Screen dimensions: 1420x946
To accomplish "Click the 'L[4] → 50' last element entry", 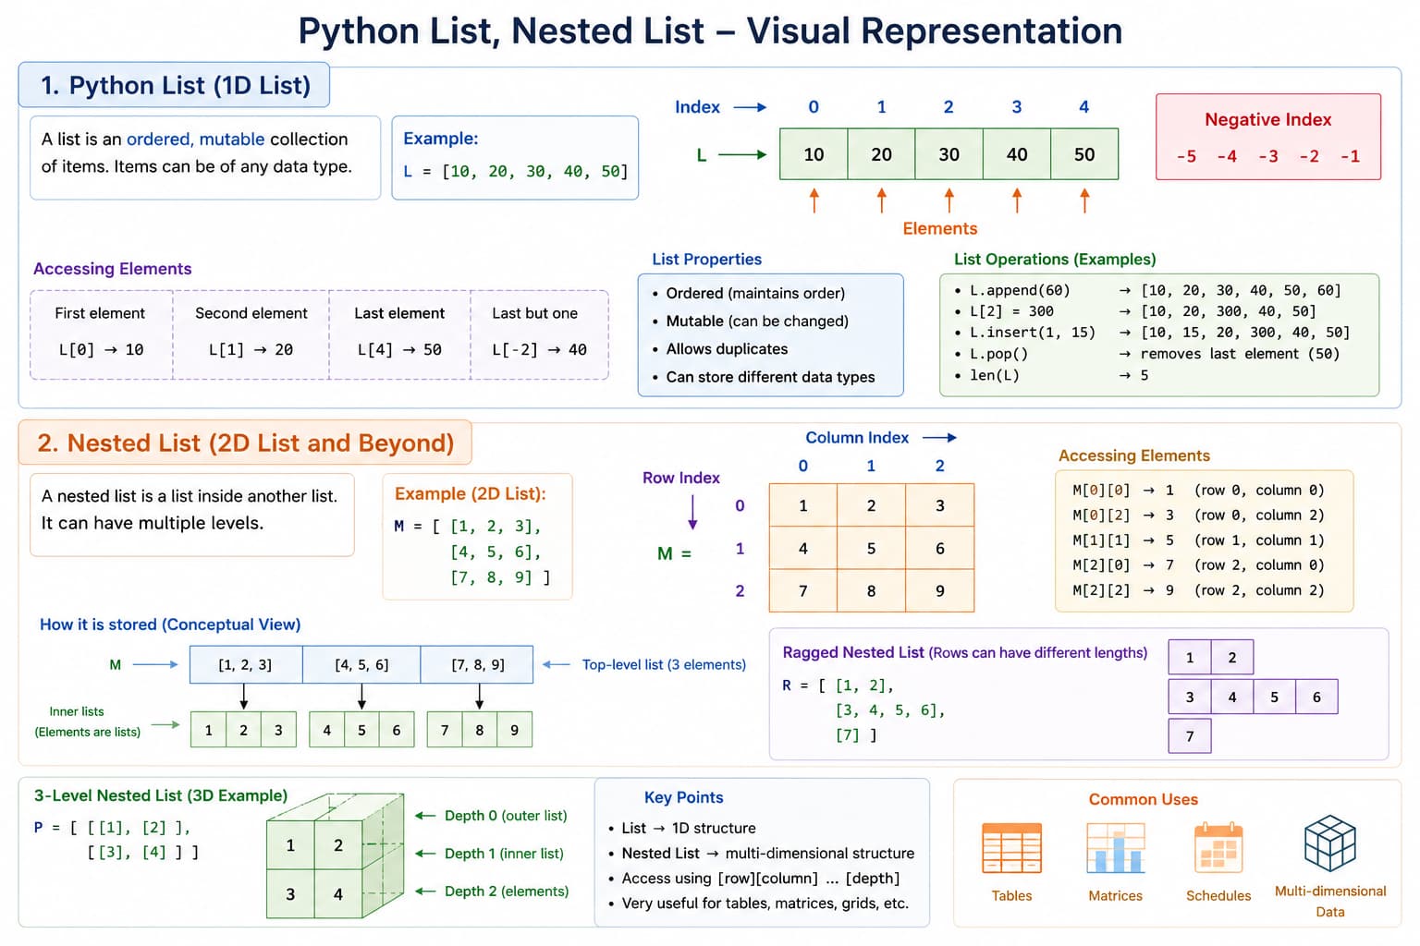I will (399, 350).
